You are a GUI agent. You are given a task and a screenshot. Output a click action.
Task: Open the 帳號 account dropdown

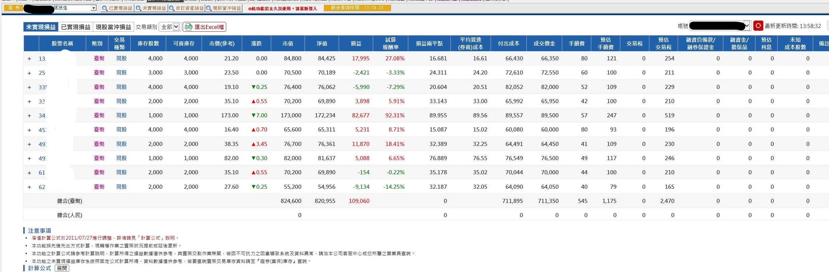point(719,26)
